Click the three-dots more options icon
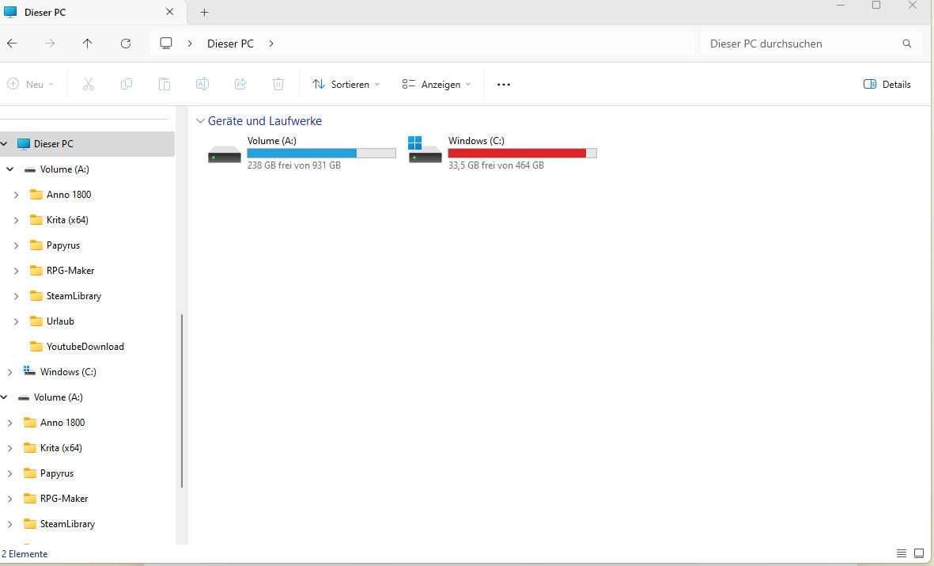 (x=504, y=85)
